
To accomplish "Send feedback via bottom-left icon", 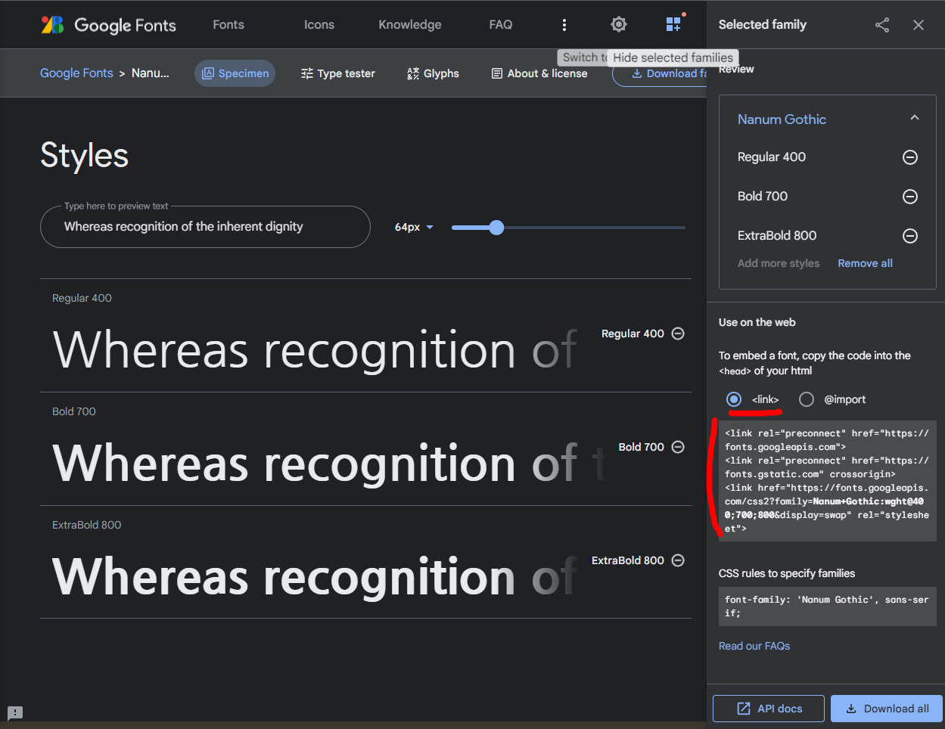I will coord(15,712).
